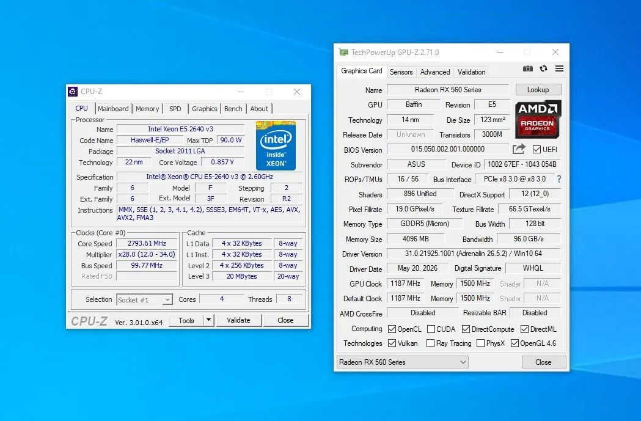Click the Subvendor value ASUS
Viewport: 641px width, 421px height.
416,164
